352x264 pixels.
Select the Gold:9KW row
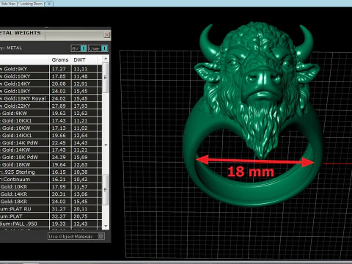[51, 113]
